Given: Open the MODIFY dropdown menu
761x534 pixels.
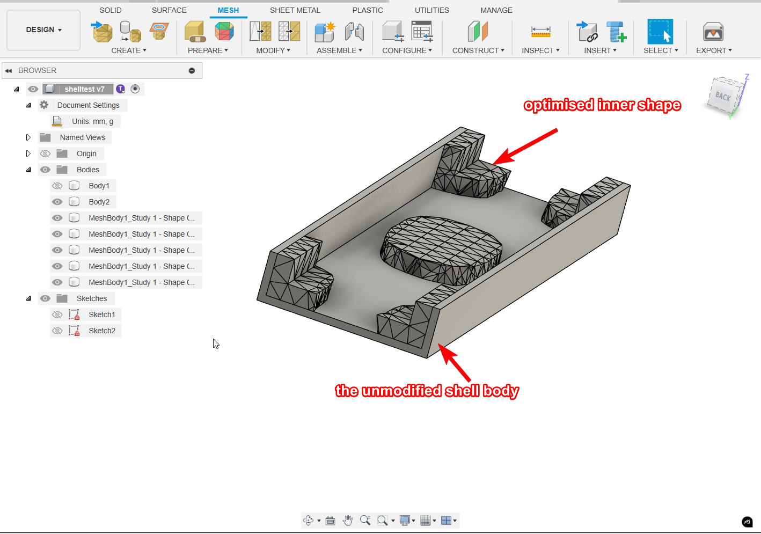Looking at the screenshot, I should click(x=273, y=50).
